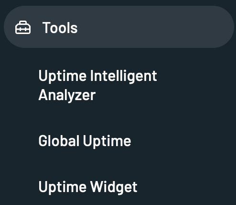Click the word Analyzer on the second line
This screenshot has width=236, height=205.
coord(67,95)
